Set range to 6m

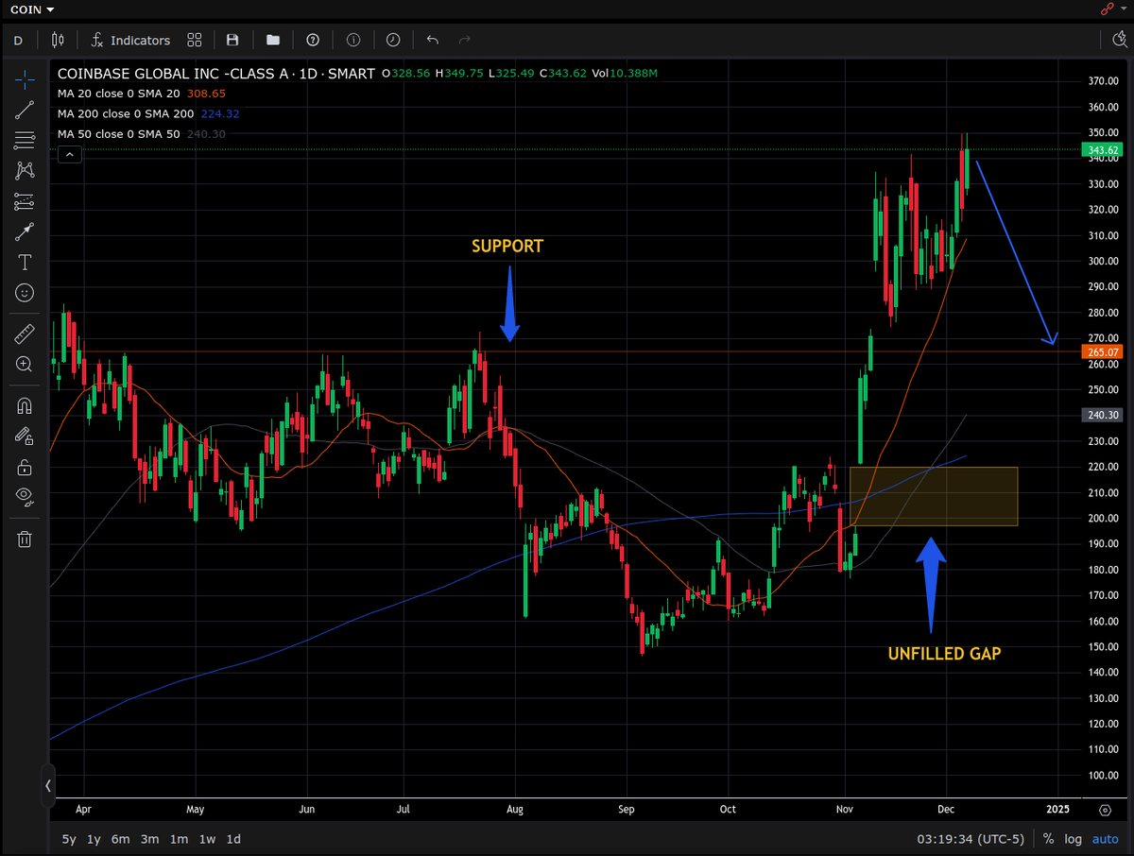[x=120, y=838]
